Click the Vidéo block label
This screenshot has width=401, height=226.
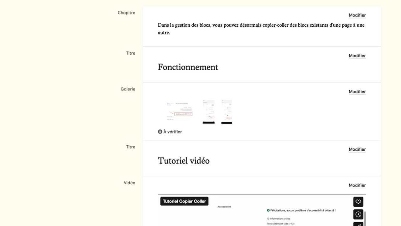coord(129,183)
